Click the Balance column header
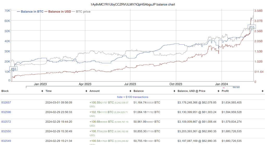Viewport: 267px width, 145px height. pyautogui.click(x=138, y=91)
